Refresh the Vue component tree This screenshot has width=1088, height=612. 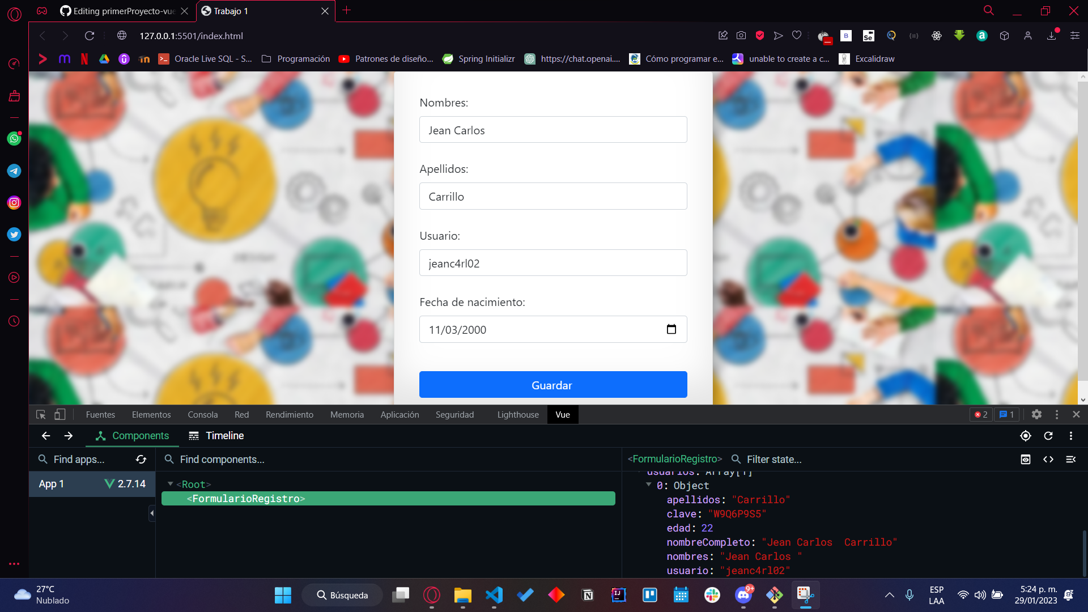pyautogui.click(x=1049, y=436)
